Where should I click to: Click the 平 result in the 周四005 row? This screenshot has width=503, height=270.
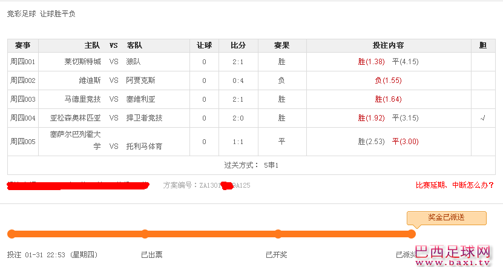pos(281,142)
